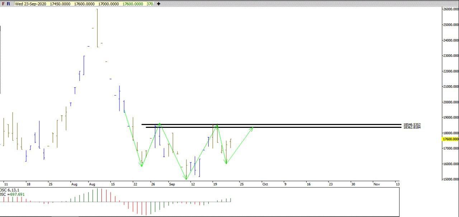
Task: Click the 15000.000 label on price axis
Action: point(451,179)
